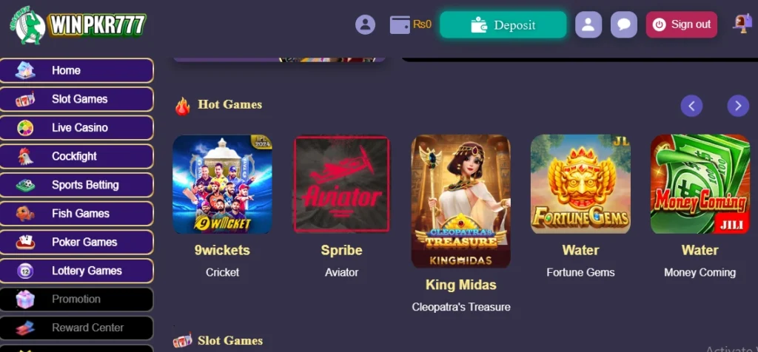Image resolution: width=758 pixels, height=352 pixels.
Task: Open the chat message icon
Action: 624,24
